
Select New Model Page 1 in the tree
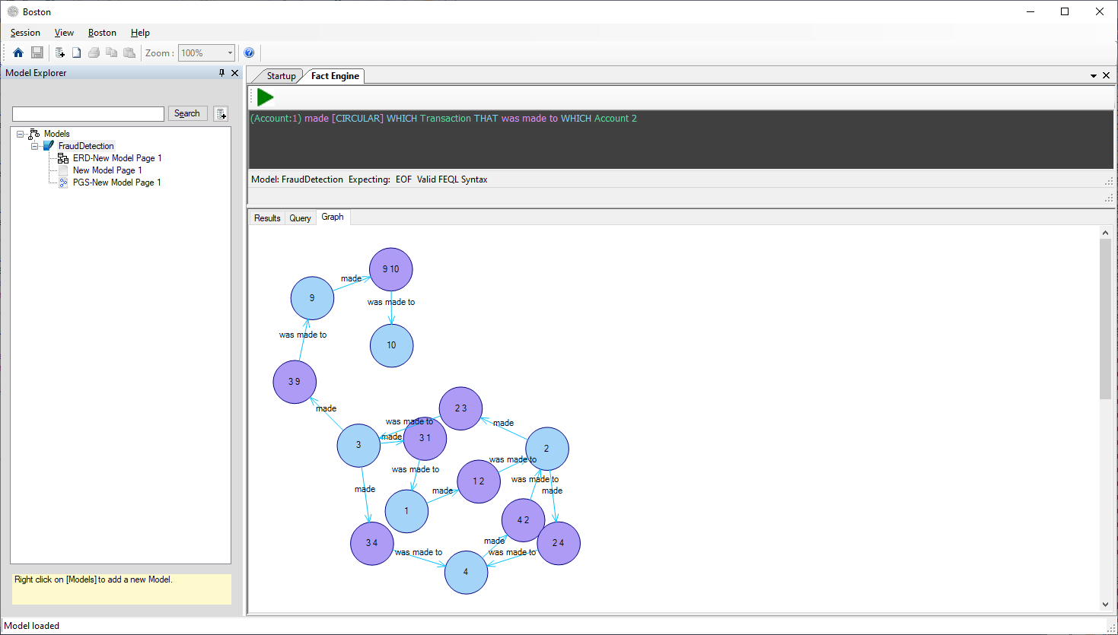click(107, 170)
